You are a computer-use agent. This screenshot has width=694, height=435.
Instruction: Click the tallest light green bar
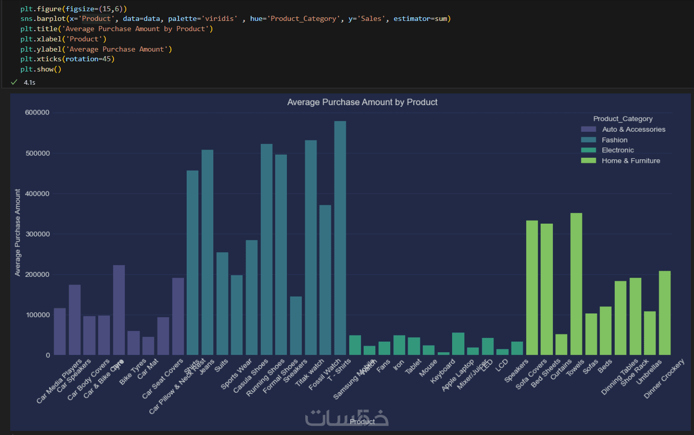(x=576, y=284)
